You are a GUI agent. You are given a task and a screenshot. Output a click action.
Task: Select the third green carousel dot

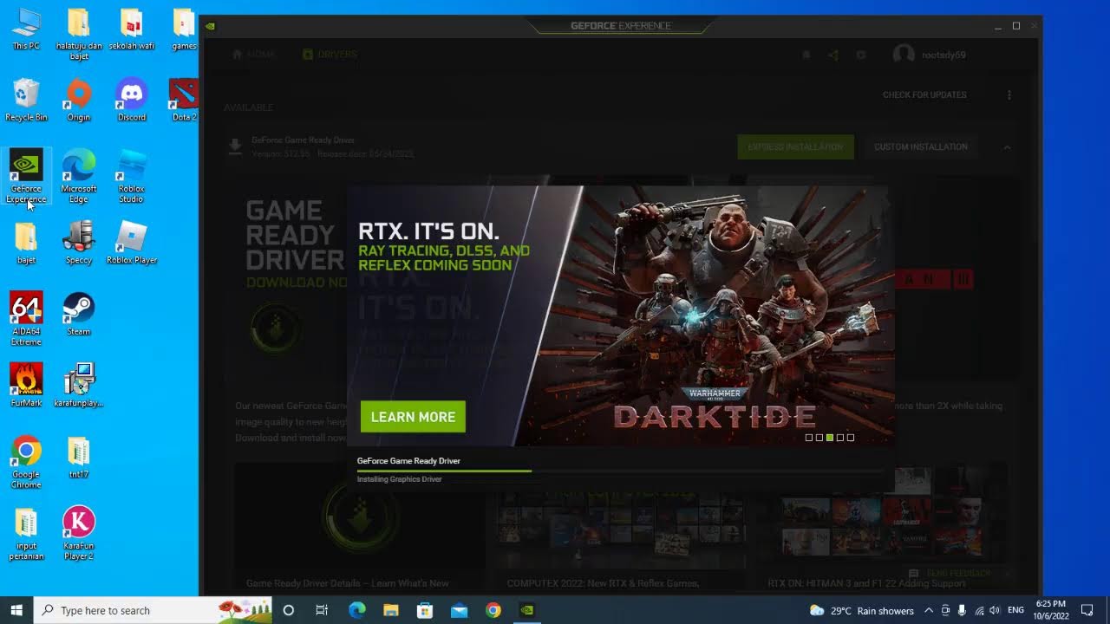830,438
